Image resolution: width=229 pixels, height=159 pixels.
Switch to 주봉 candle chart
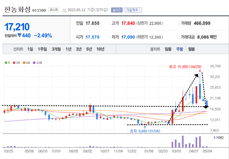coord(180,49)
